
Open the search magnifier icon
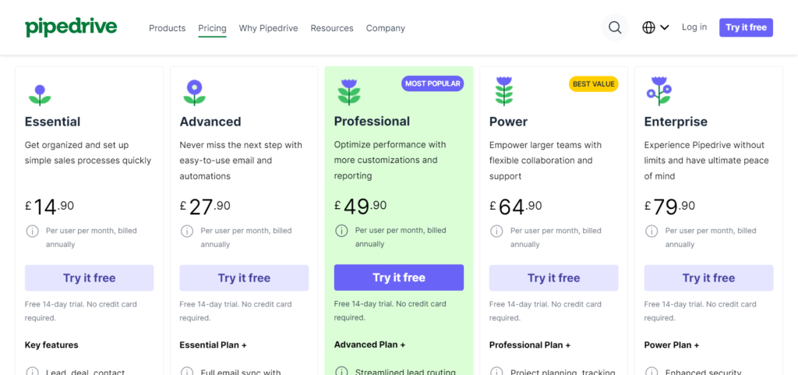615,27
